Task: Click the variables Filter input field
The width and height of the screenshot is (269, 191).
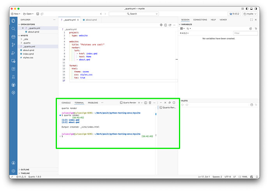Action: 245,33
